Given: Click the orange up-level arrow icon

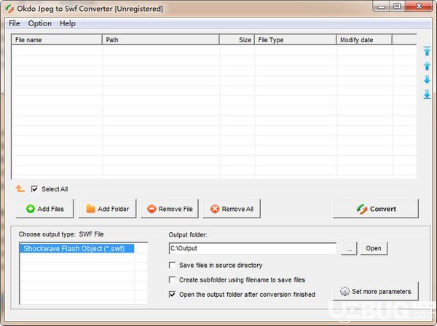Looking at the screenshot, I should [x=20, y=189].
